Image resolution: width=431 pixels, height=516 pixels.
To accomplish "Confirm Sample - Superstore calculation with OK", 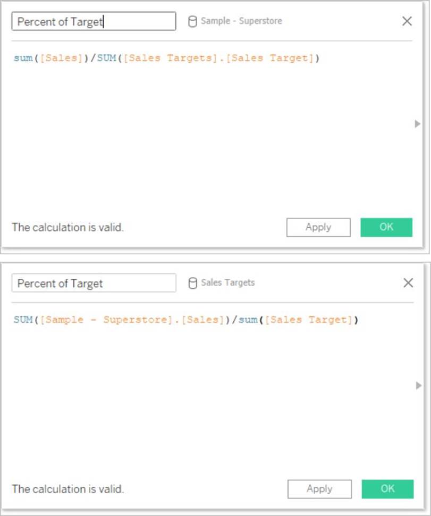I will [386, 227].
